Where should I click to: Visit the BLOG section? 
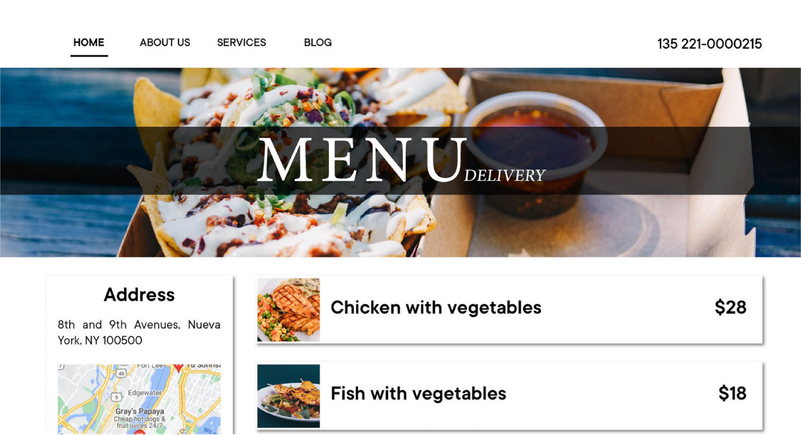pos(318,43)
